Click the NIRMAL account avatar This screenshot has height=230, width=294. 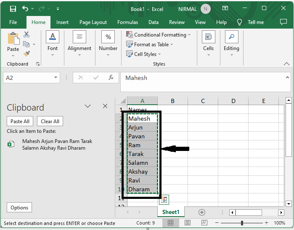coord(206,9)
